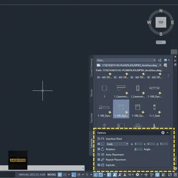This screenshot has height=178, width=178.
Task: Open the workspace switching dropdown arrow
Action: tap(141, 175)
